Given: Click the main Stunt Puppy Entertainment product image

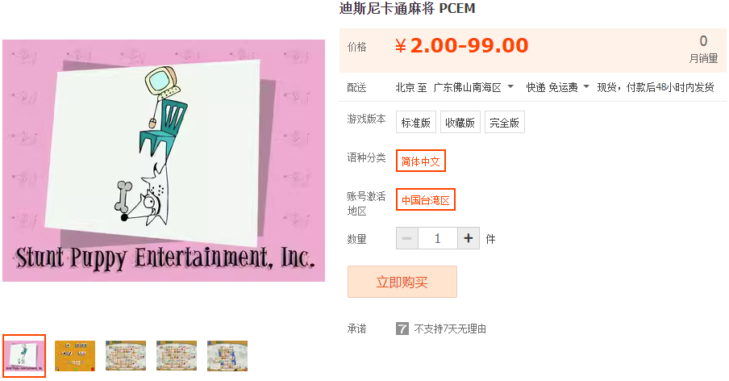Looking at the screenshot, I should (164, 161).
